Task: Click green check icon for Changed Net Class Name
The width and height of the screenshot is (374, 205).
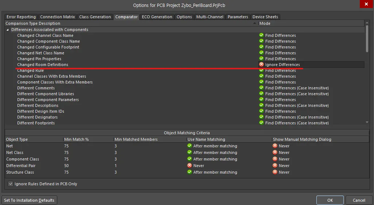Action: (x=261, y=53)
